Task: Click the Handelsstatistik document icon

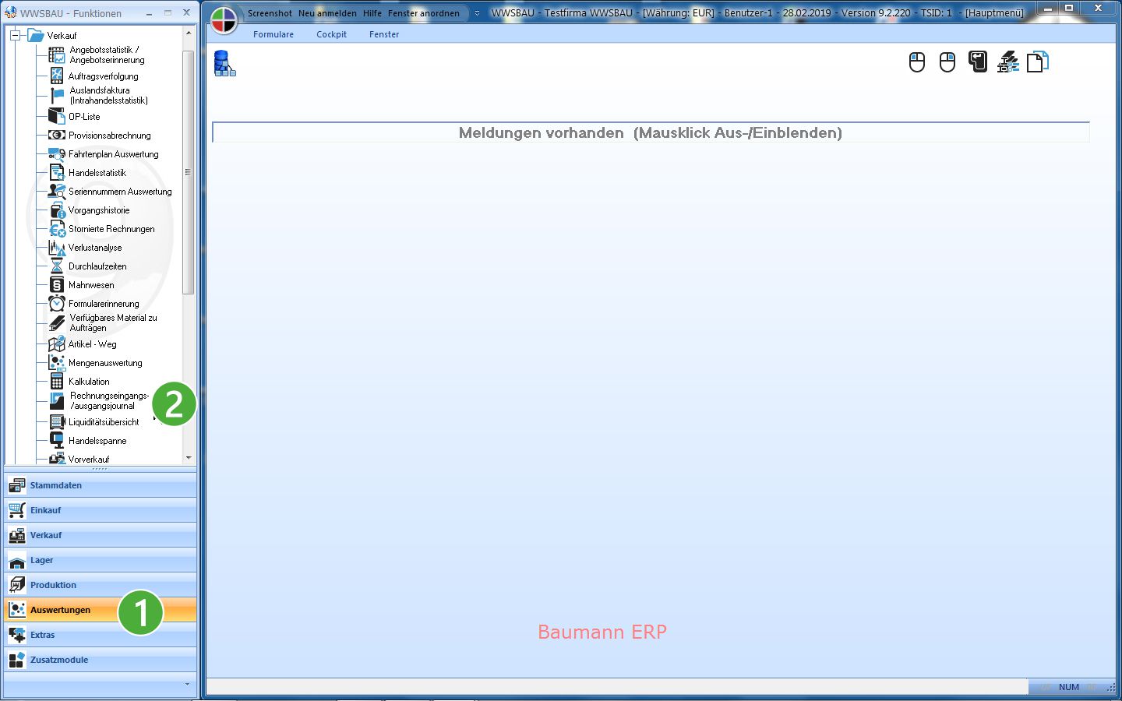Action: 57,172
